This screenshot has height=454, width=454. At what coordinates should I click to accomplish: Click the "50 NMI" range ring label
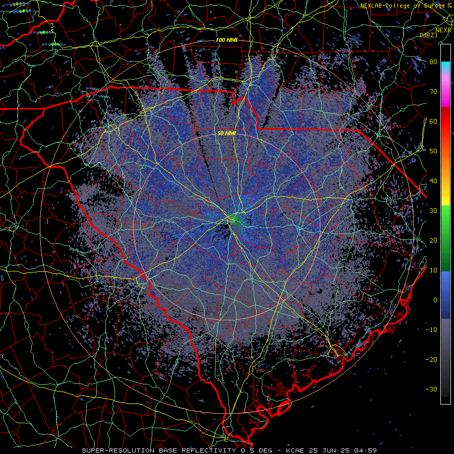click(226, 134)
